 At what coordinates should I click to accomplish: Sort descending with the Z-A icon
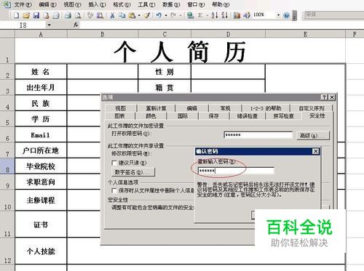point(225,15)
